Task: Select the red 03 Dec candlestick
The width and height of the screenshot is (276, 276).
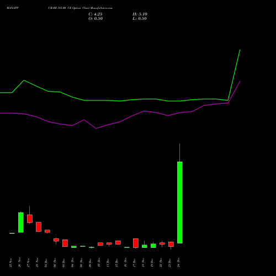Action: (65, 243)
